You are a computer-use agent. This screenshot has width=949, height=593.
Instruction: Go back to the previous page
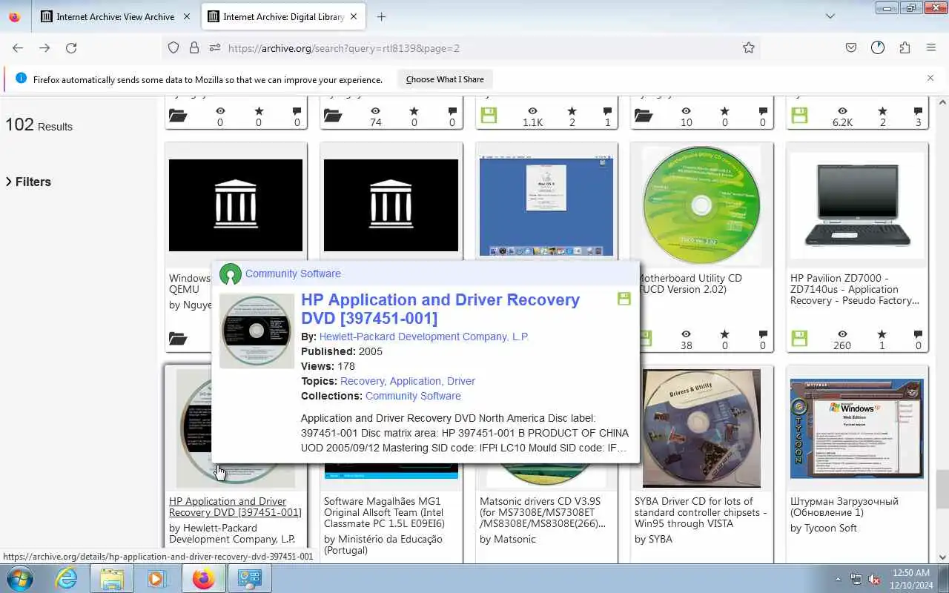click(18, 47)
